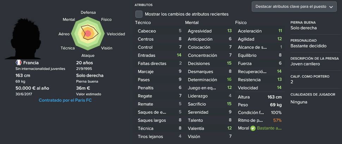Click the chevron arrow of attribute highlight dropdown

[x=331, y=7]
